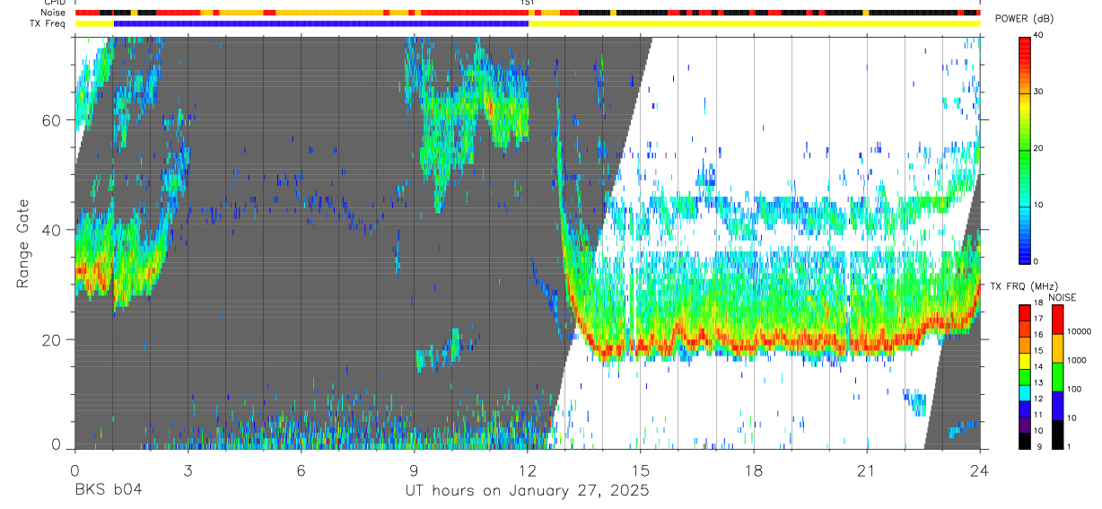The width and height of the screenshot is (1102, 509).
Task: Click the cyan 12–13 MHz TX frequency swatch
Action: [x=1025, y=393]
